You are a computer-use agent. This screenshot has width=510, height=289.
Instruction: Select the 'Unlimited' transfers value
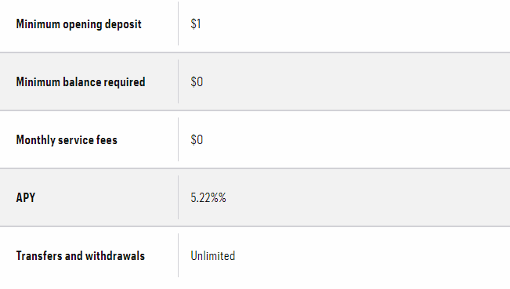coord(213,256)
